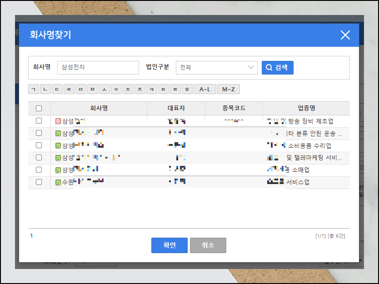Select the 텔레마케팅 서비 industry cell

click(306, 158)
